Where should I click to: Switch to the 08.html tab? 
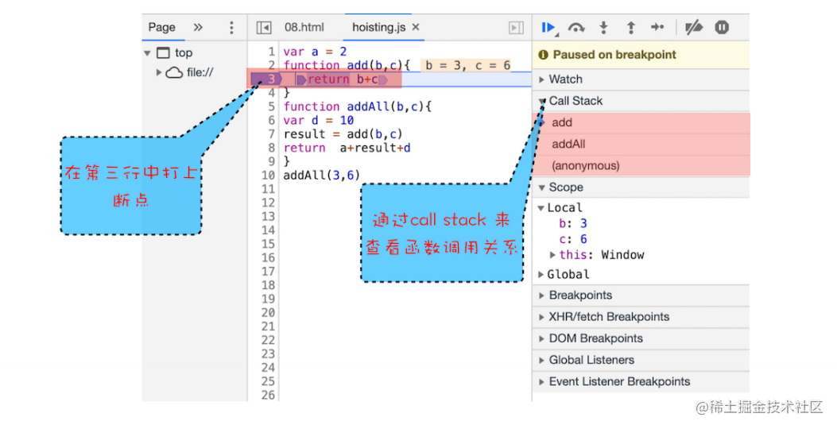304,27
